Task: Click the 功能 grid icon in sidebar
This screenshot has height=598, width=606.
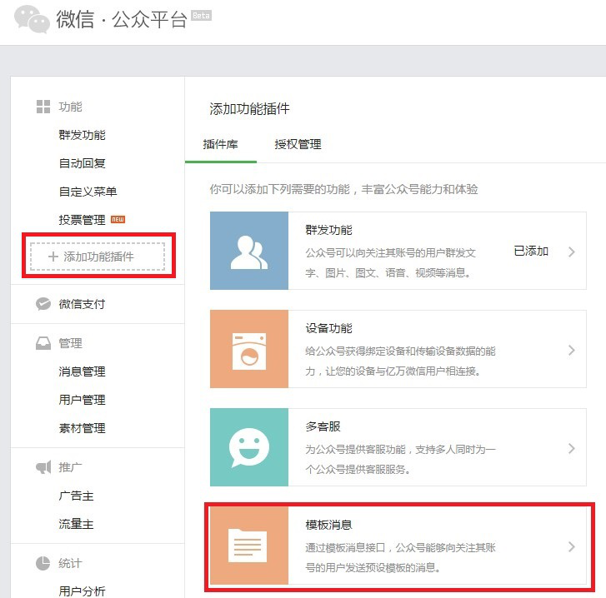Action: [x=43, y=107]
